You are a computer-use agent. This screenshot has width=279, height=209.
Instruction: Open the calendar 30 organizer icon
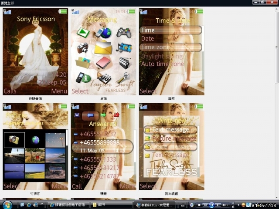104,78
